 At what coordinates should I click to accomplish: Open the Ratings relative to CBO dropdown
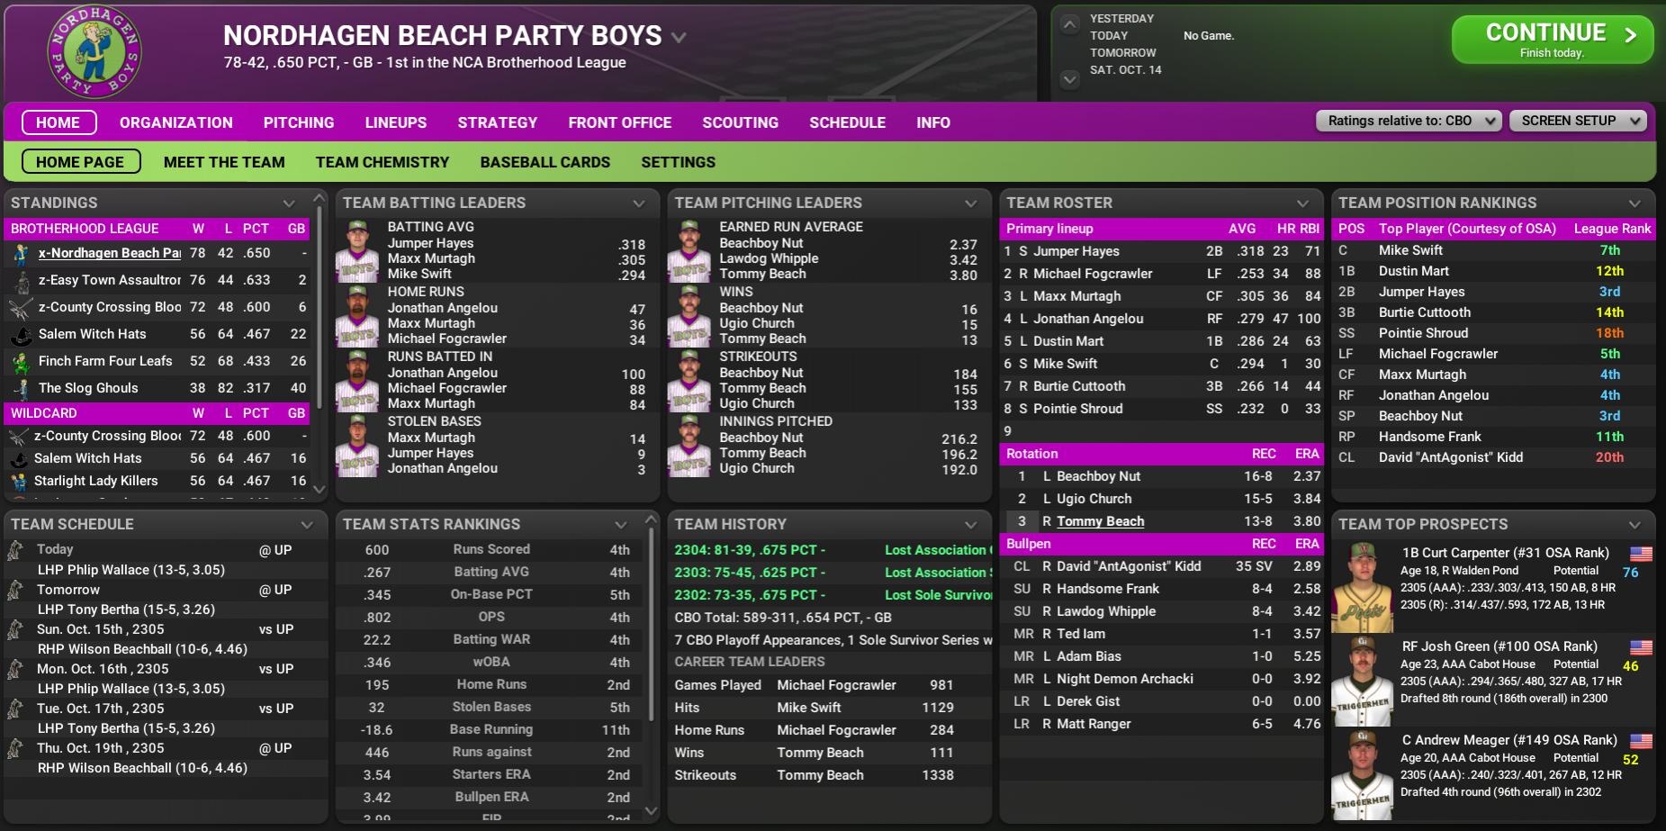(1409, 121)
